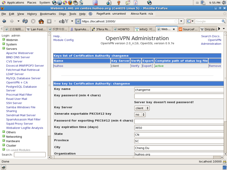Click the Firefox launcher in top panel
This screenshot has height=170, width=227.
click(70, 3)
